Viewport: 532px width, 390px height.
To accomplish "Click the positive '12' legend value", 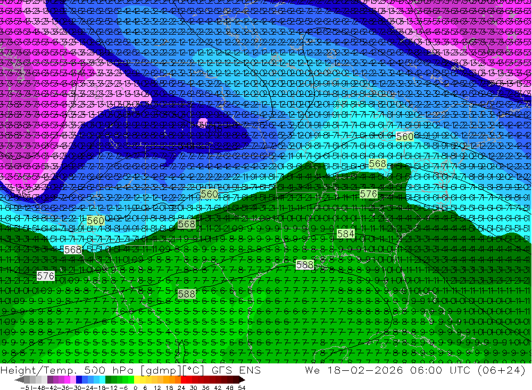I will [157, 388].
